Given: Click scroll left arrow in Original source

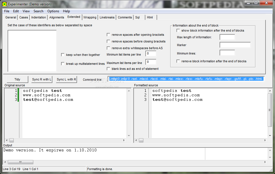Looking at the screenshot, I should (7, 140).
